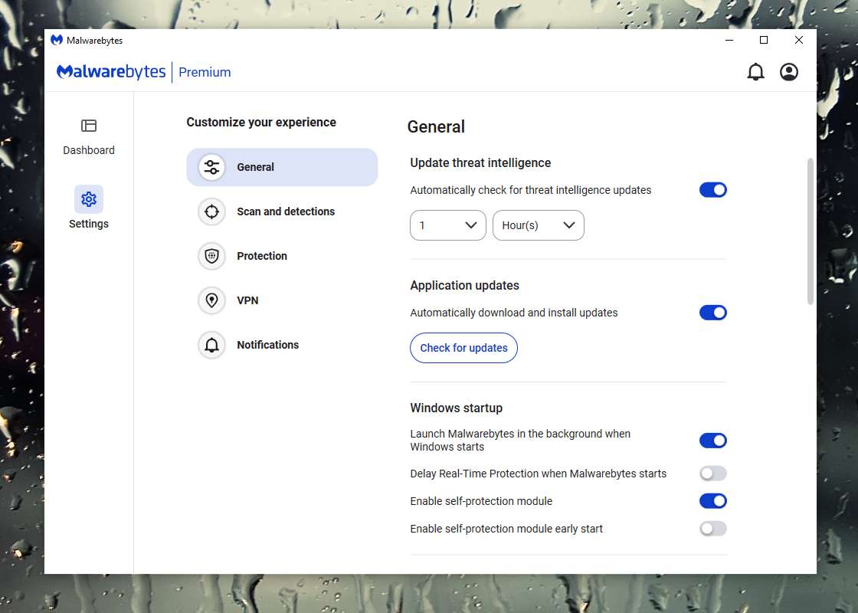Open Scan and detections settings
Viewport: 858px width, 613px height.
click(x=282, y=211)
